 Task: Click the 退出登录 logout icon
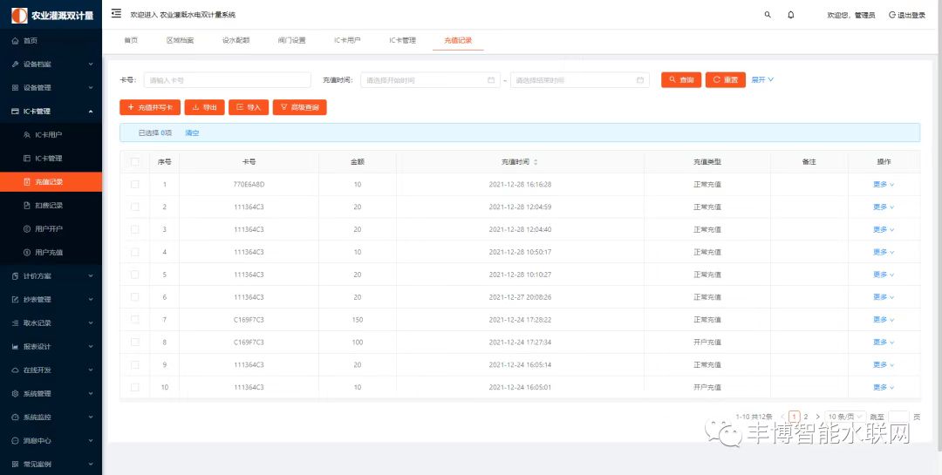pos(892,15)
